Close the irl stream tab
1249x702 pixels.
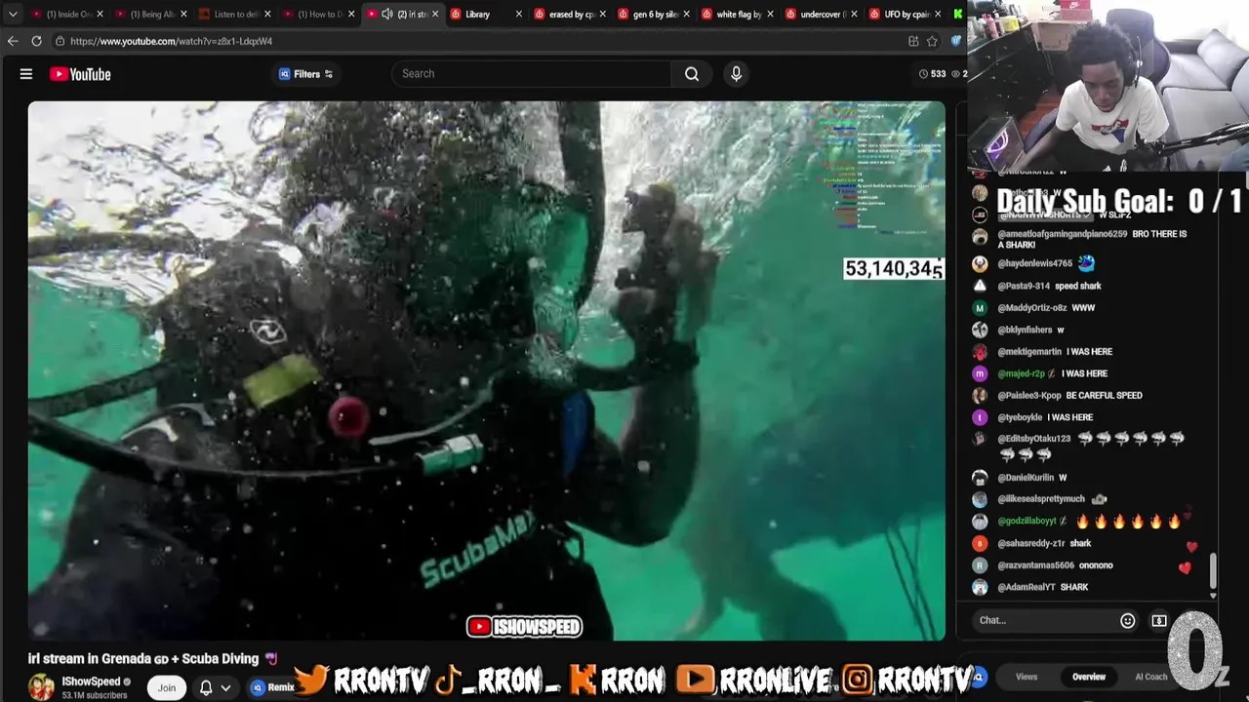point(435,14)
